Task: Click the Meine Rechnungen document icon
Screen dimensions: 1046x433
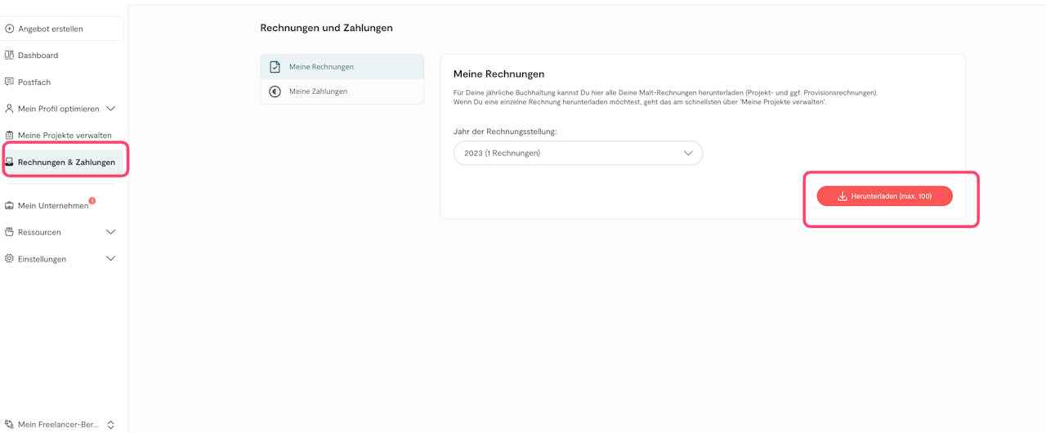Action: coord(275,67)
